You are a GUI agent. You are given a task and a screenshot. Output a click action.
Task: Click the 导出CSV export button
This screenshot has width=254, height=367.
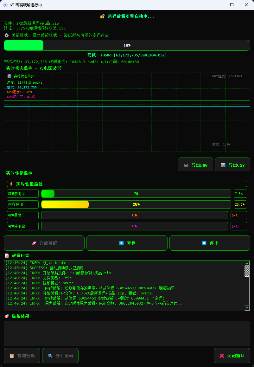point(232,164)
